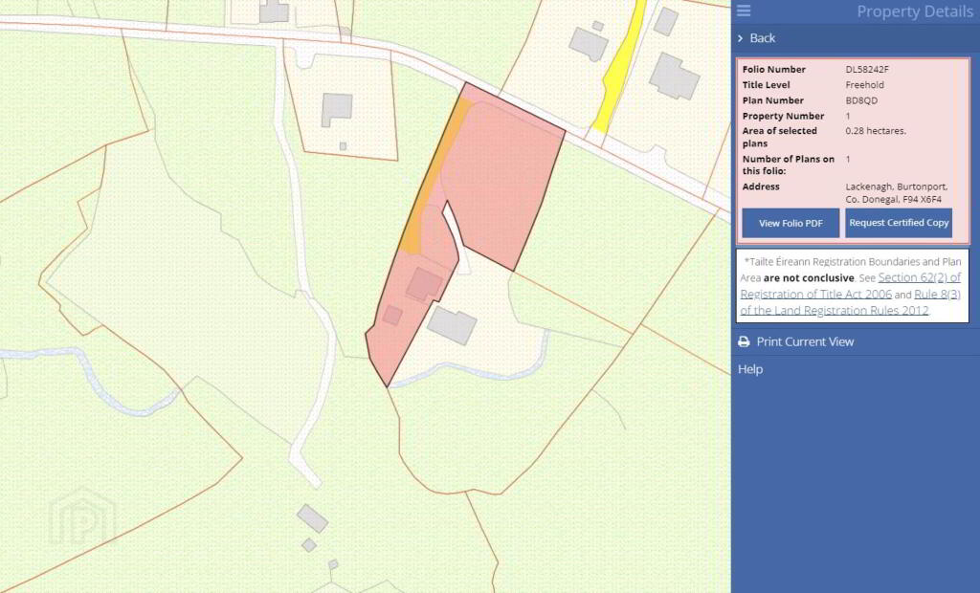Image resolution: width=980 pixels, height=593 pixels.
Task: Click the building in the plot northwest of parcel
Action: 337,110
